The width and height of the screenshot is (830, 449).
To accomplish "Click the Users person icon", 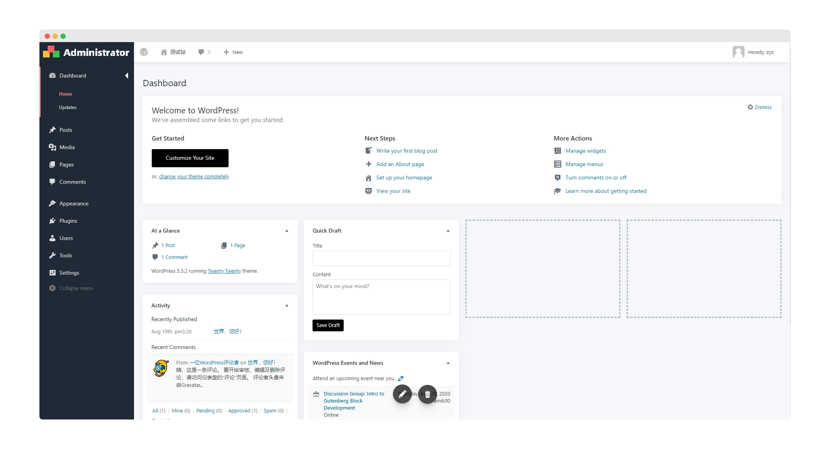I will tap(52, 238).
